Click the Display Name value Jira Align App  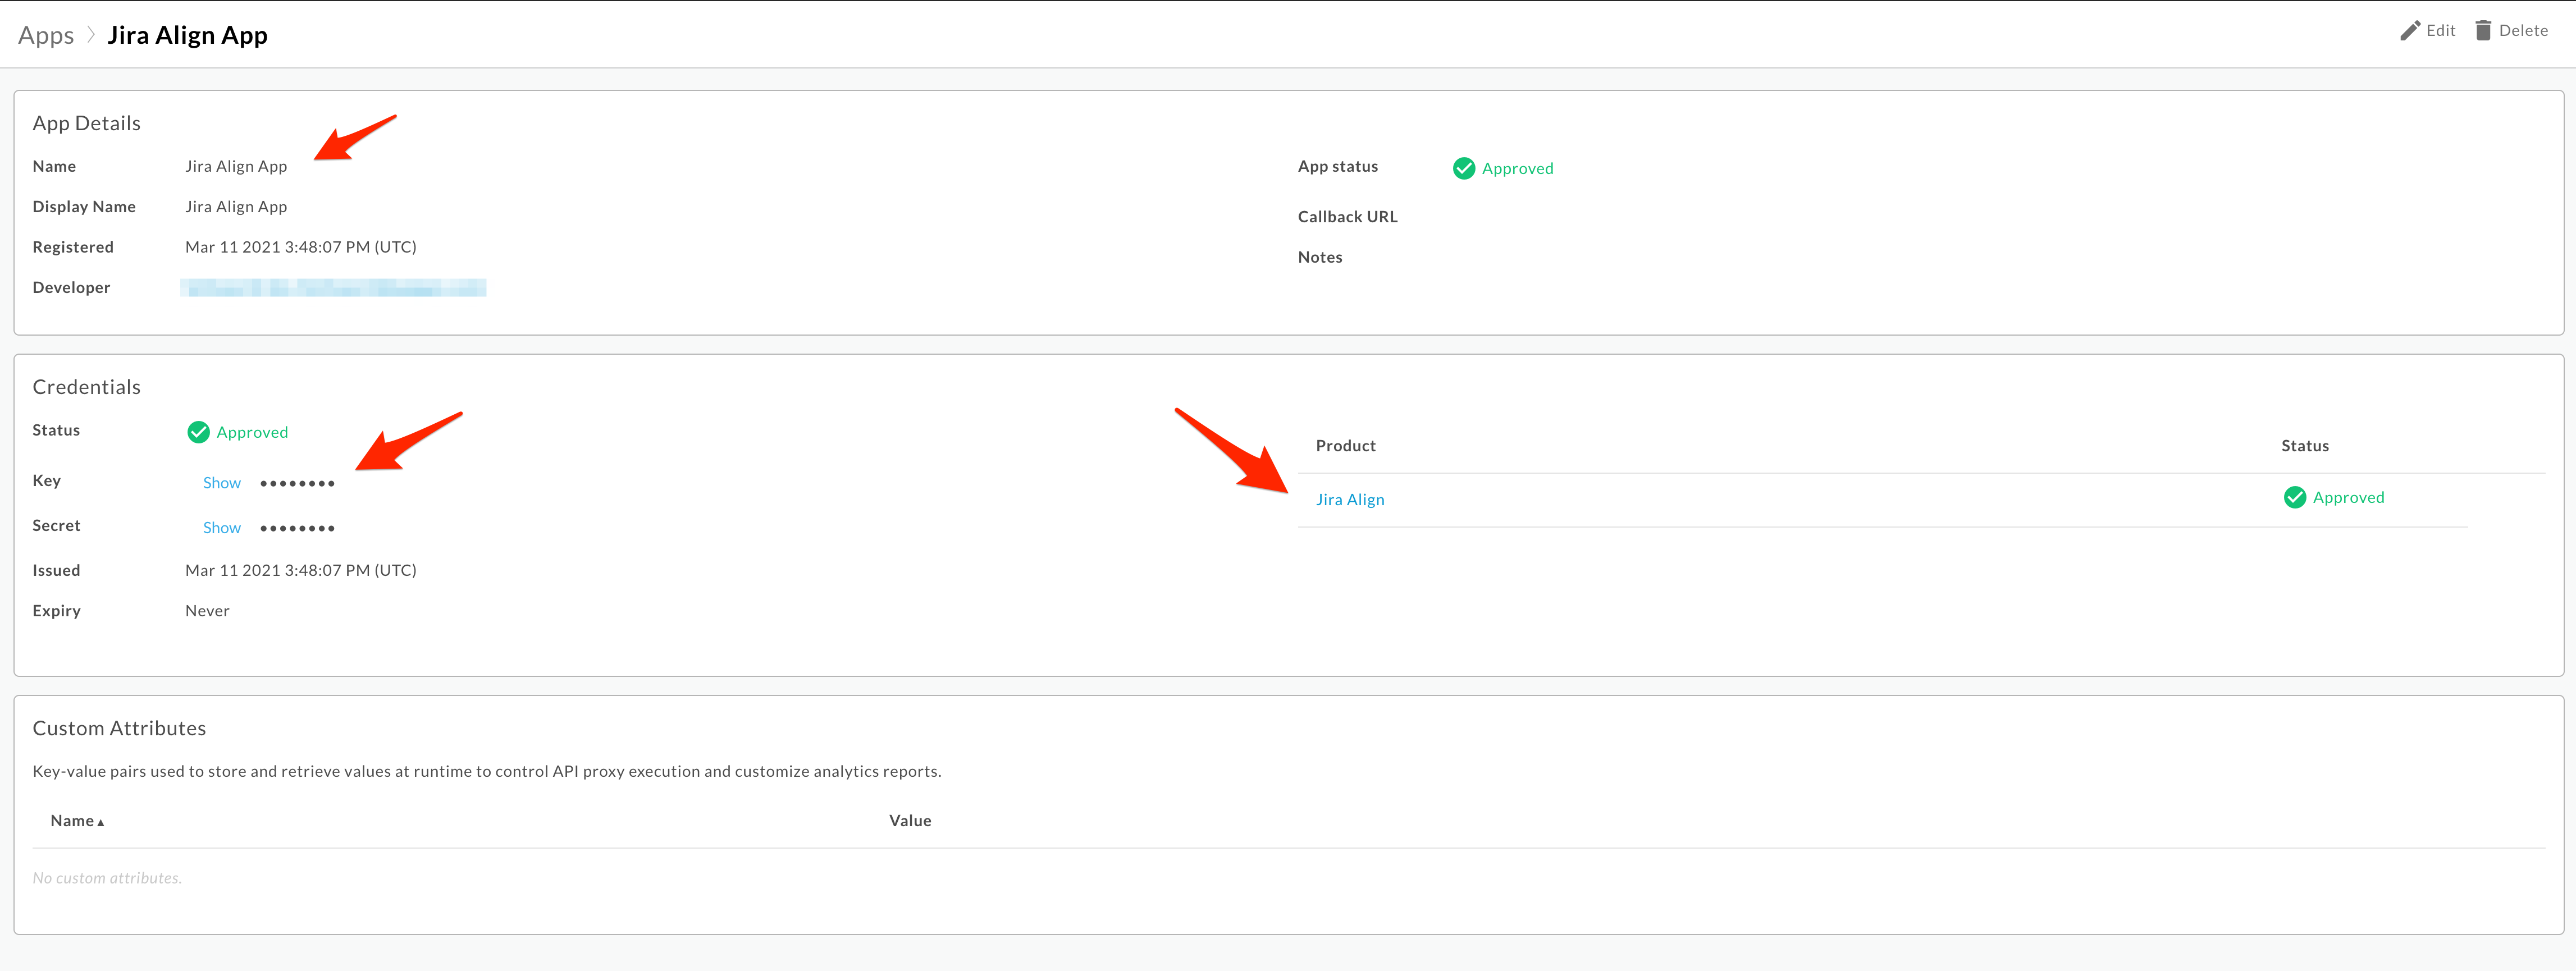coord(236,207)
